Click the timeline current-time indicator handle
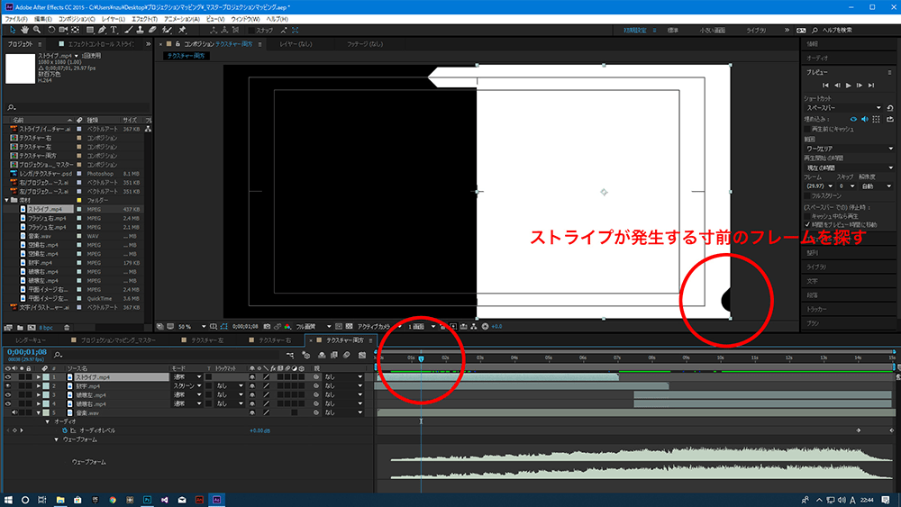This screenshot has width=901, height=507. (421, 358)
